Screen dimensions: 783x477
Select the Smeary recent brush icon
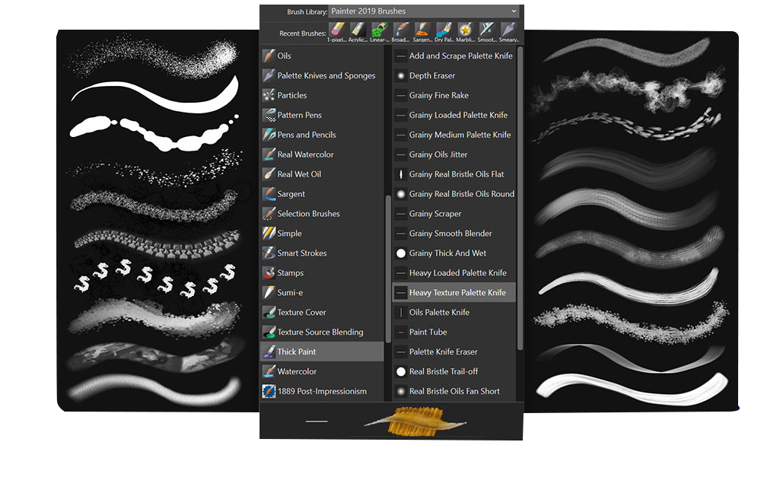click(x=508, y=29)
